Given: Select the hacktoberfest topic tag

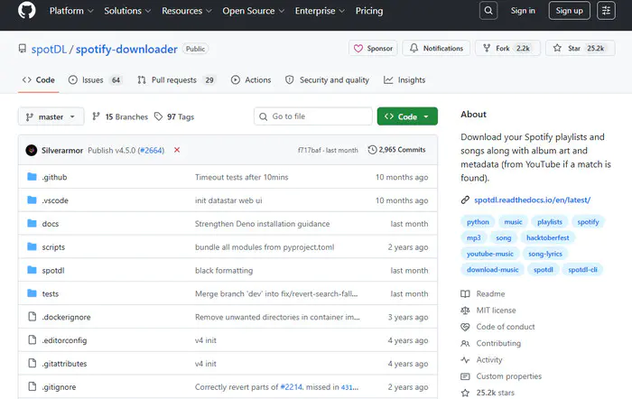Looking at the screenshot, I should click(x=547, y=237).
